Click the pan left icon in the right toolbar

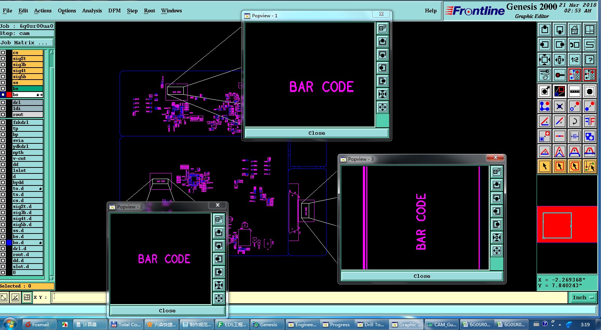click(545, 45)
